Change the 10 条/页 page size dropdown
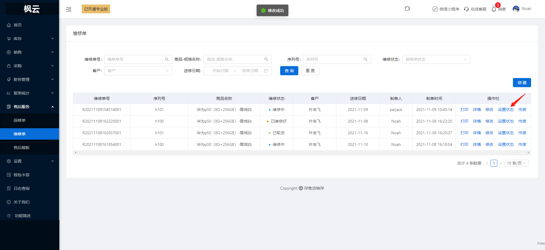Viewport: 545px width, 250px height. coord(517,163)
